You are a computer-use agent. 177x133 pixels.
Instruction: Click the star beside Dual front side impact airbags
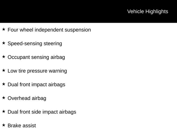point(4,111)
